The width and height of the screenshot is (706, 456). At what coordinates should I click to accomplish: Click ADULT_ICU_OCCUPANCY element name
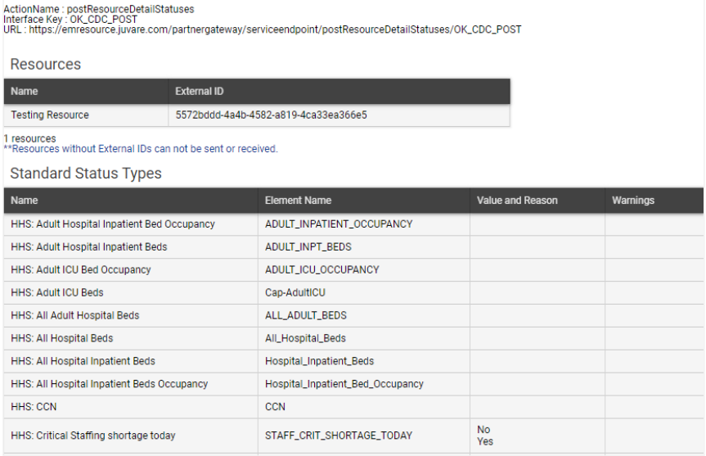click(x=322, y=269)
